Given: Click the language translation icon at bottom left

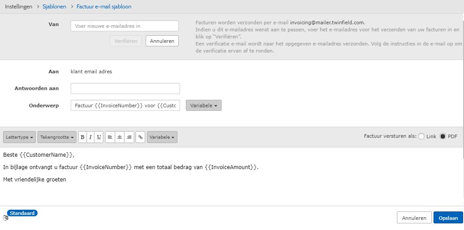Looking at the screenshot, I should 6,218.
